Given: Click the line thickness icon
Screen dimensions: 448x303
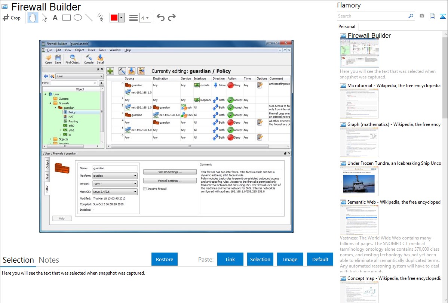Looking at the screenshot, I should [134, 18].
